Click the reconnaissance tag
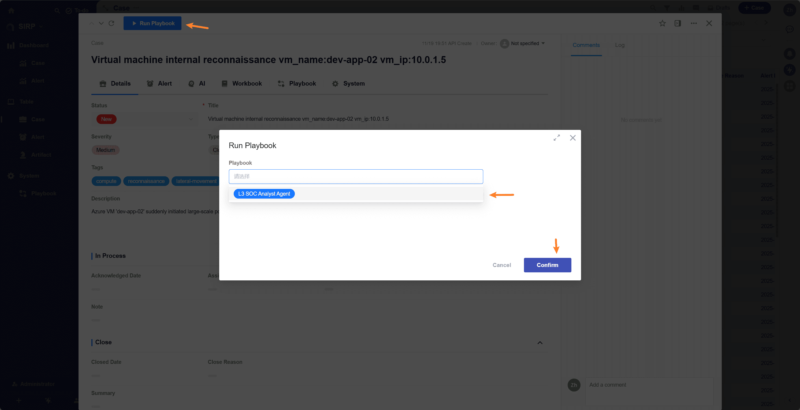800x410 pixels. [x=146, y=181]
